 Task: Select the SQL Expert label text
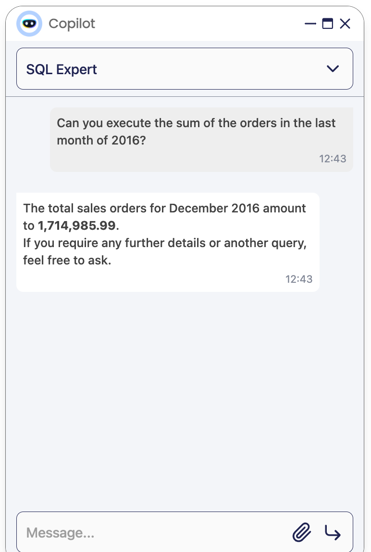[x=62, y=69]
